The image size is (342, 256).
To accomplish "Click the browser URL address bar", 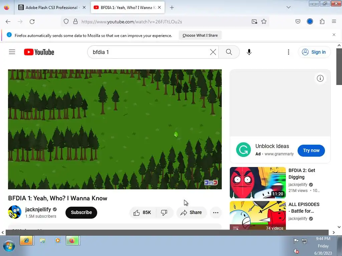I will pos(165,22).
